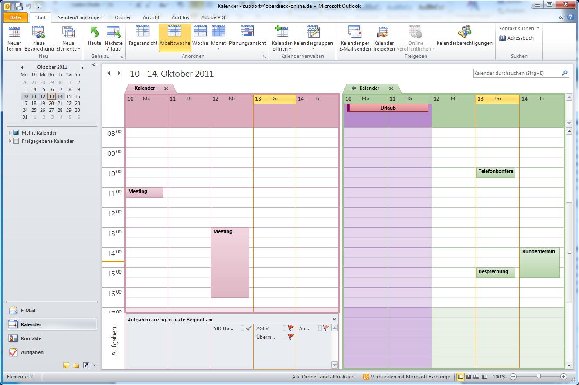Minimize the ribbon with the caret
Screen dimensions: 579x385
(x=562, y=17)
